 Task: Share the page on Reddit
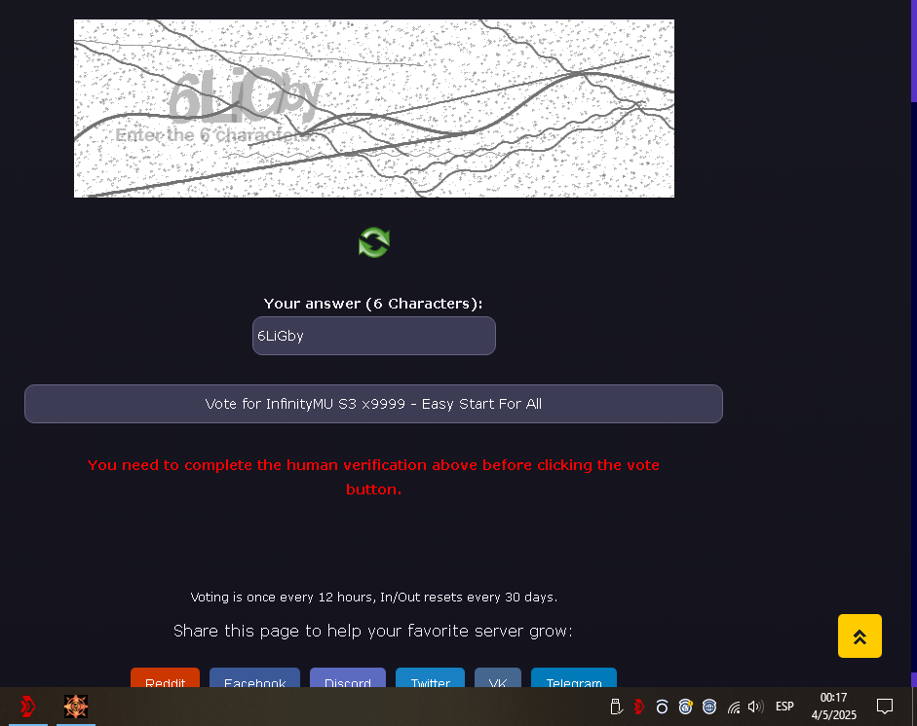pos(165,677)
